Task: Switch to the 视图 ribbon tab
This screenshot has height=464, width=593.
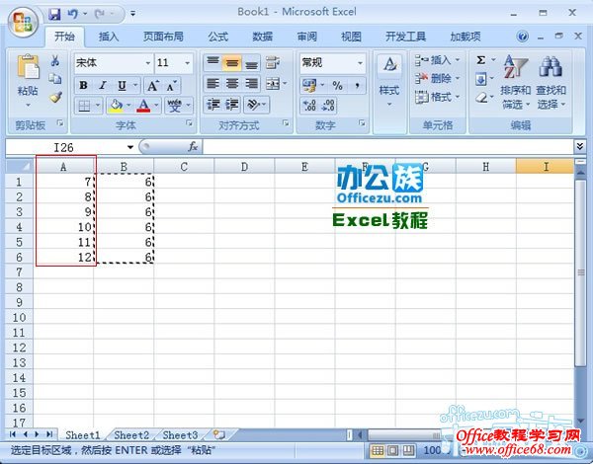Action: (351, 37)
